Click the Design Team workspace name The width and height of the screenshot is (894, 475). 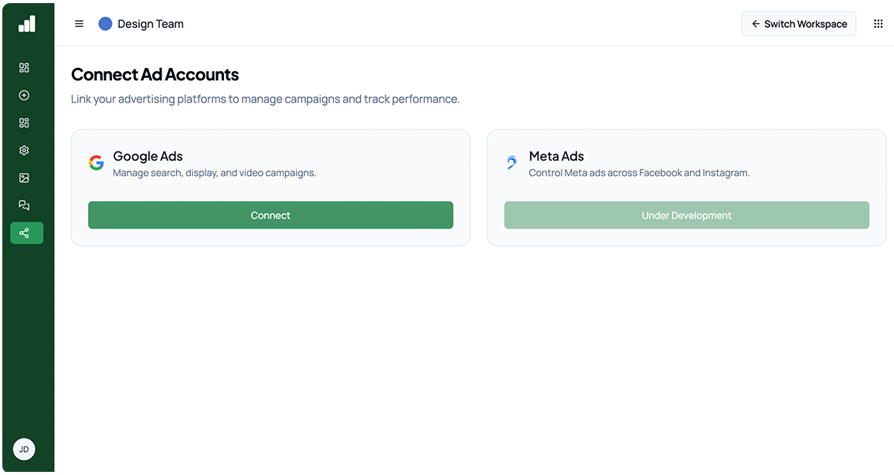(151, 24)
